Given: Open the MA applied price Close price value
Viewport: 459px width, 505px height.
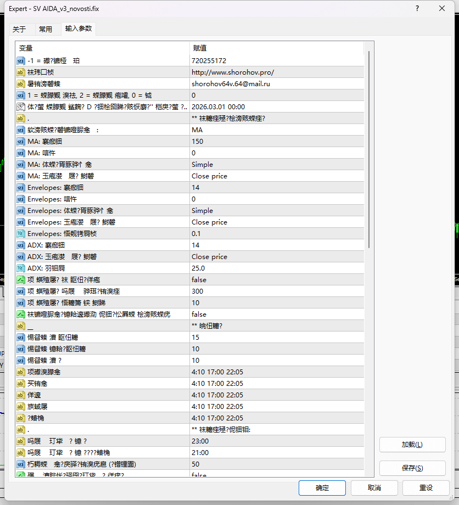Looking at the screenshot, I should point(277,176).
